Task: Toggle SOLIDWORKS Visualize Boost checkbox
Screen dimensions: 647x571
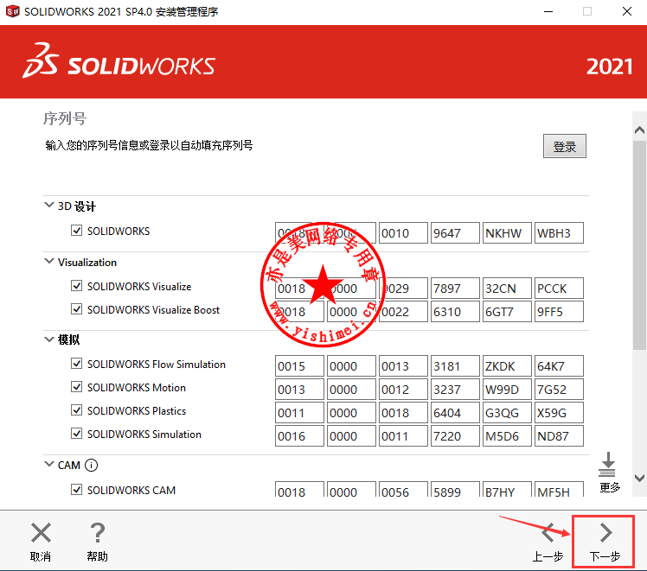Action: [76, 309]
